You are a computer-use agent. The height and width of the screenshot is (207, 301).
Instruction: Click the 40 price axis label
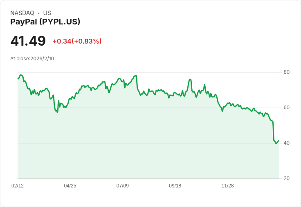click(x=286, y=143)
